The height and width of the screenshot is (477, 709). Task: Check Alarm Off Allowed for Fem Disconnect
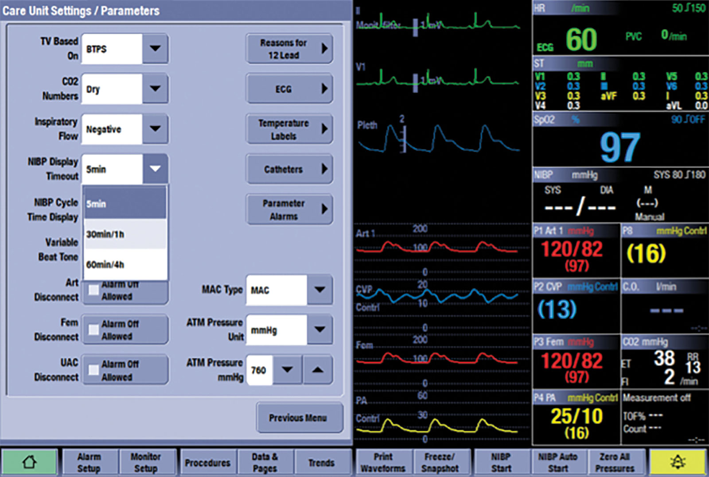pyautogui.click(x=93, y=330)
